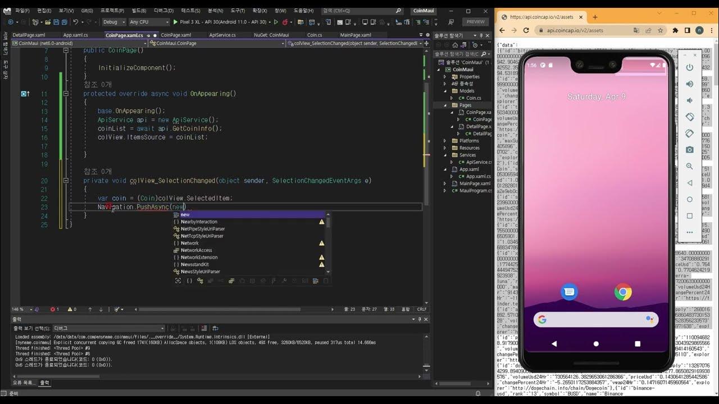Screen dimensions: 719x404
Task: Open the 146 % zoom level dropdown
Action: tap(21, 309)
